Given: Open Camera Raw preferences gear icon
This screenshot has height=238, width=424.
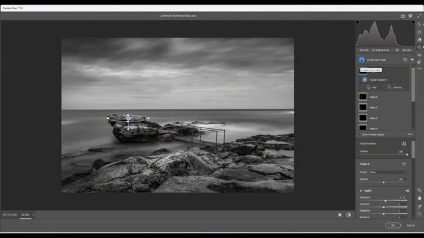Looking at the screenshot, I should click(x=410, y=16).
